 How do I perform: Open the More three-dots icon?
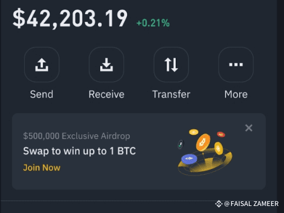point(236,65)
